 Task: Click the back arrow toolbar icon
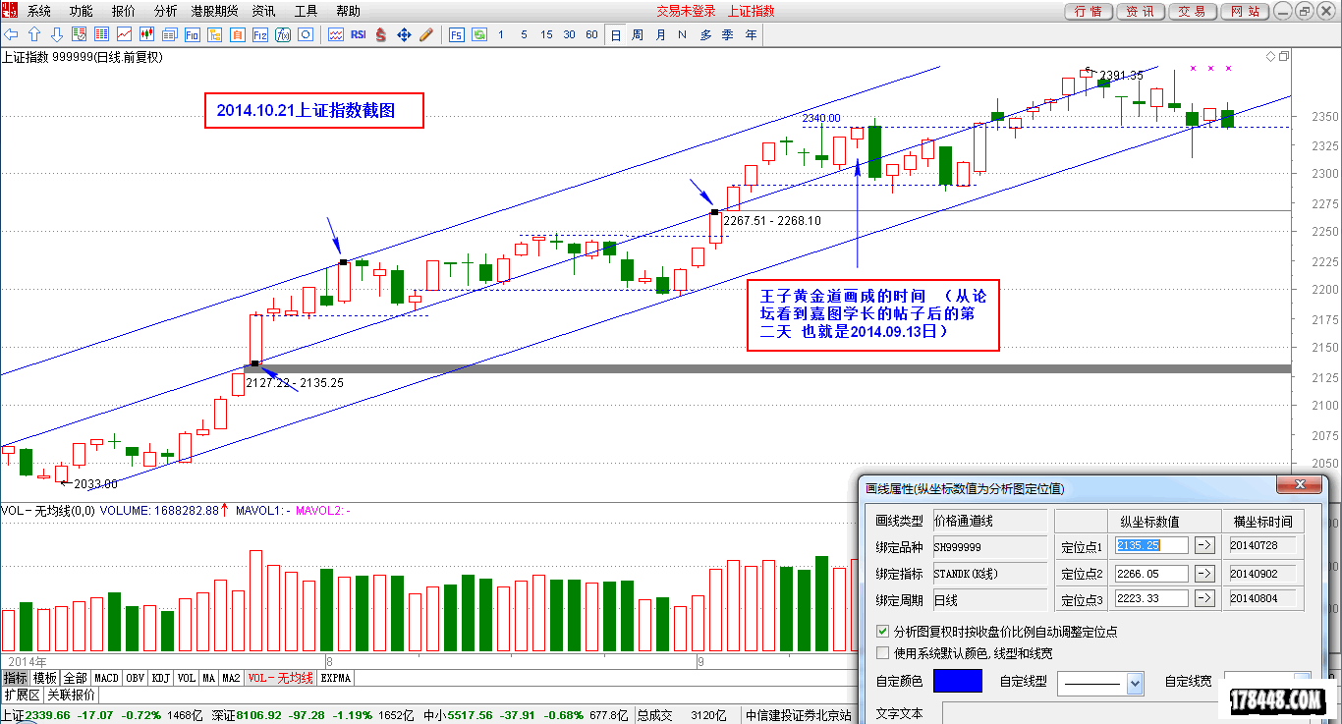tap(12, 34)
